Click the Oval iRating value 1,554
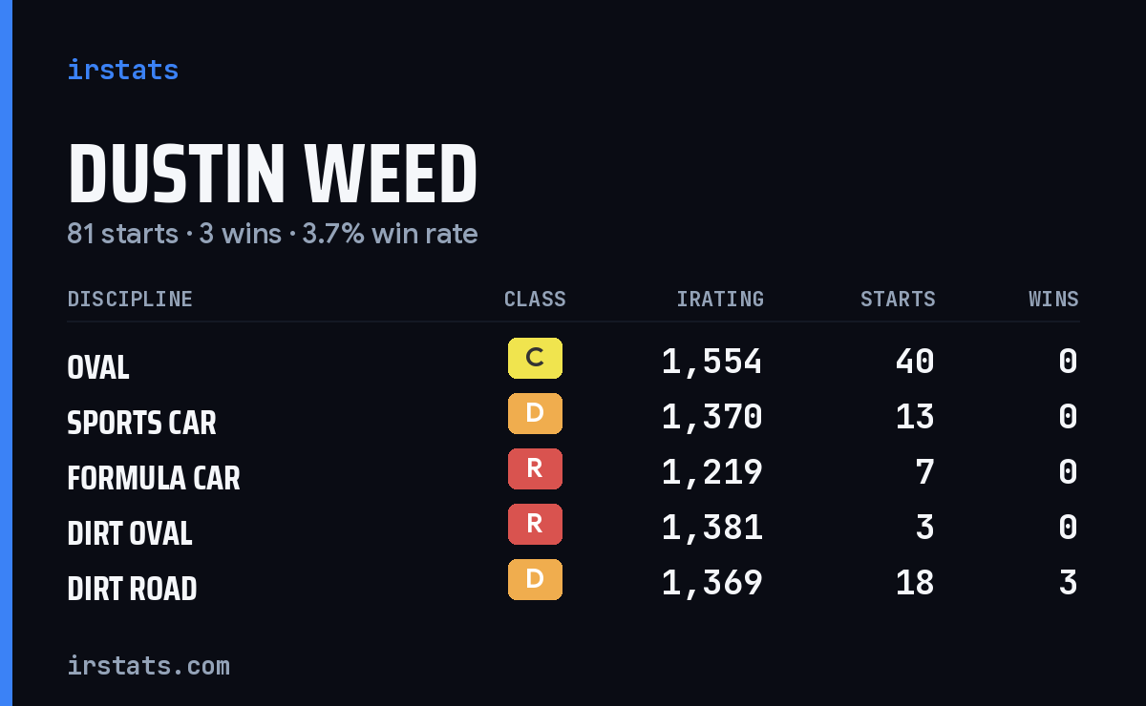The height and width of the screenshot is (706, 1146). (712, 362)
